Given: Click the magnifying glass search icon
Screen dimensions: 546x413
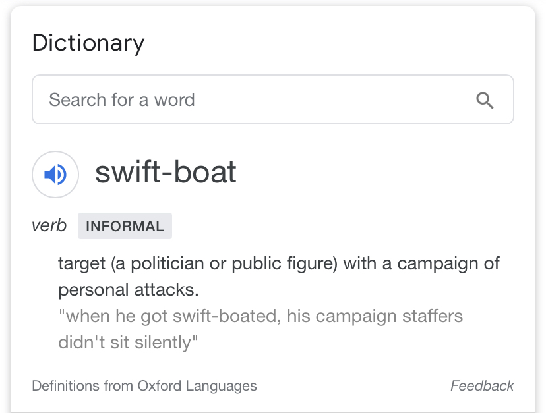Looking at the screenshot, I should (485, 100).
